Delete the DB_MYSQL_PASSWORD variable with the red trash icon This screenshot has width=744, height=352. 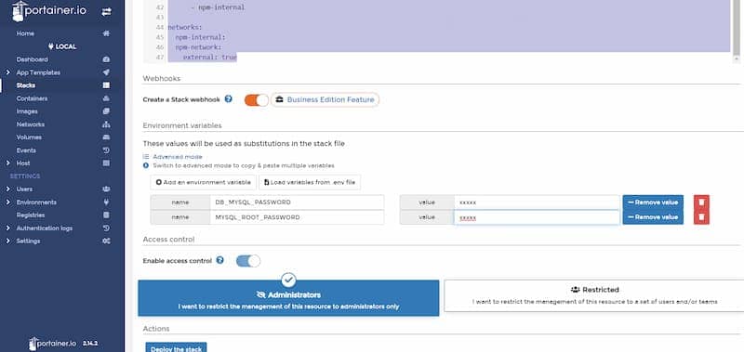click(701, 202)
